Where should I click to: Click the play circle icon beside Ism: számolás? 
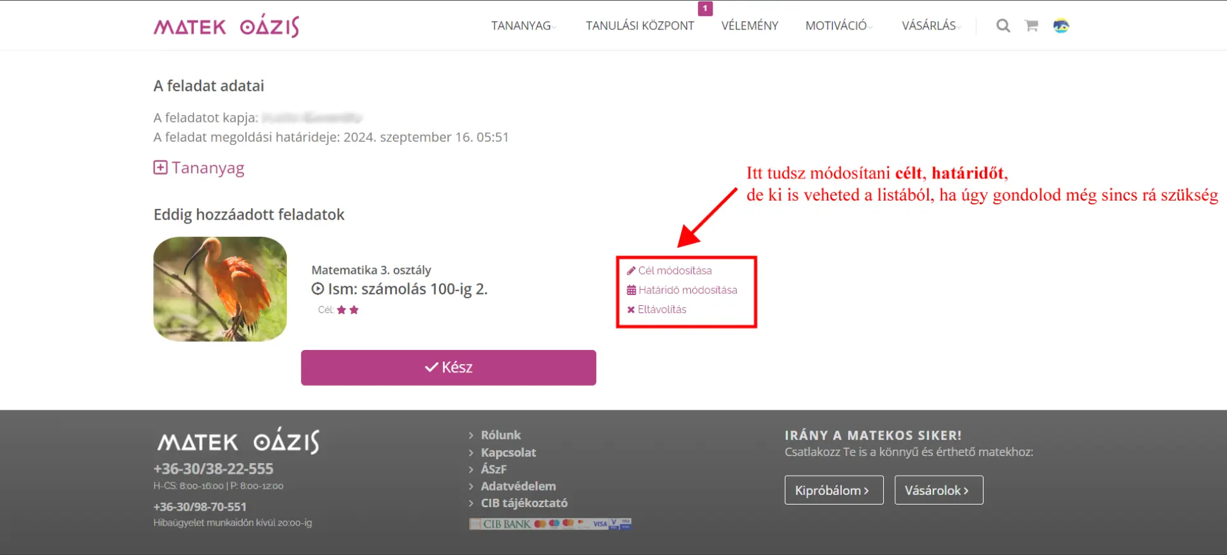[x=318, y=289]
